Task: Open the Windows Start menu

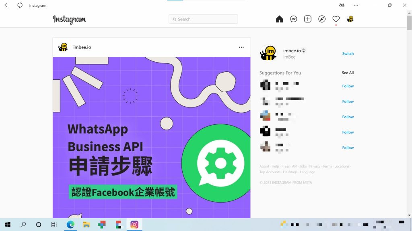Action: [x=8, y=225]
